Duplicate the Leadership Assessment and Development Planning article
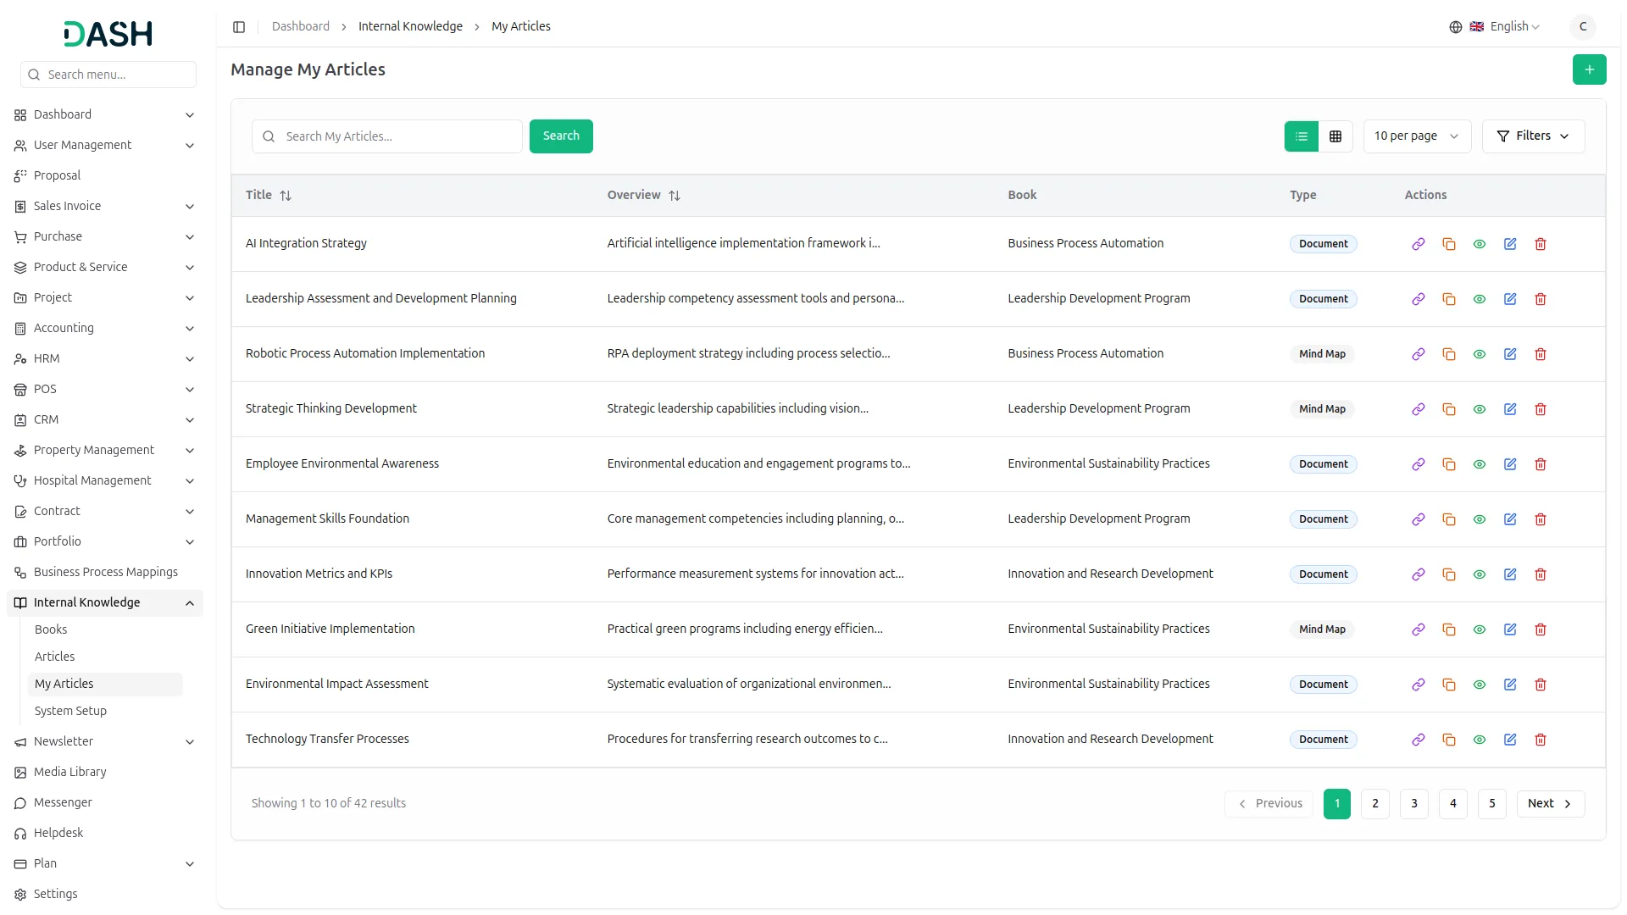The image size is (1627, 915). [x=1448, y=299]
